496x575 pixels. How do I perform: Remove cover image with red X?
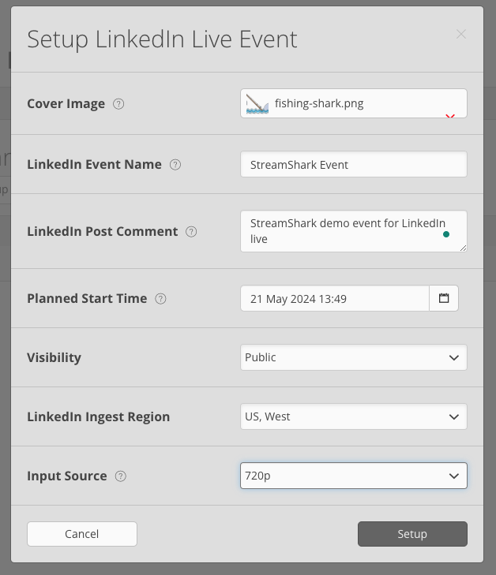[450, 116]
